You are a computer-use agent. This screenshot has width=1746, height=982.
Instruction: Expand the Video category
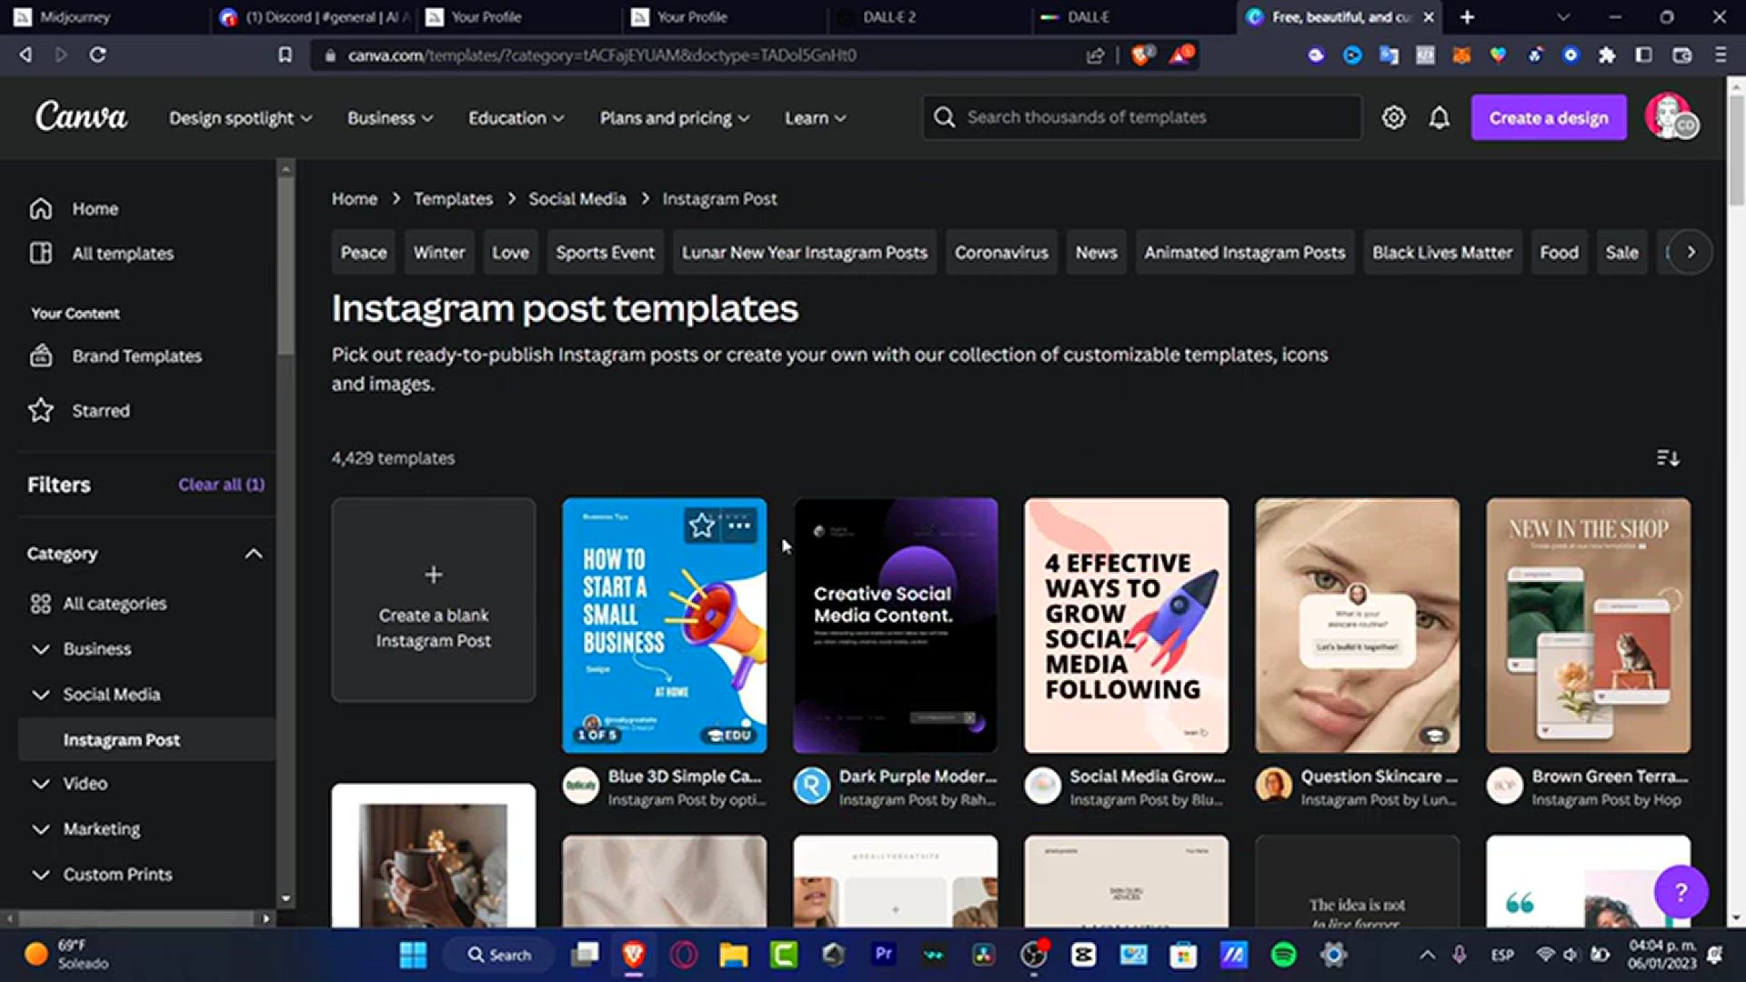[x=41, y=784]
